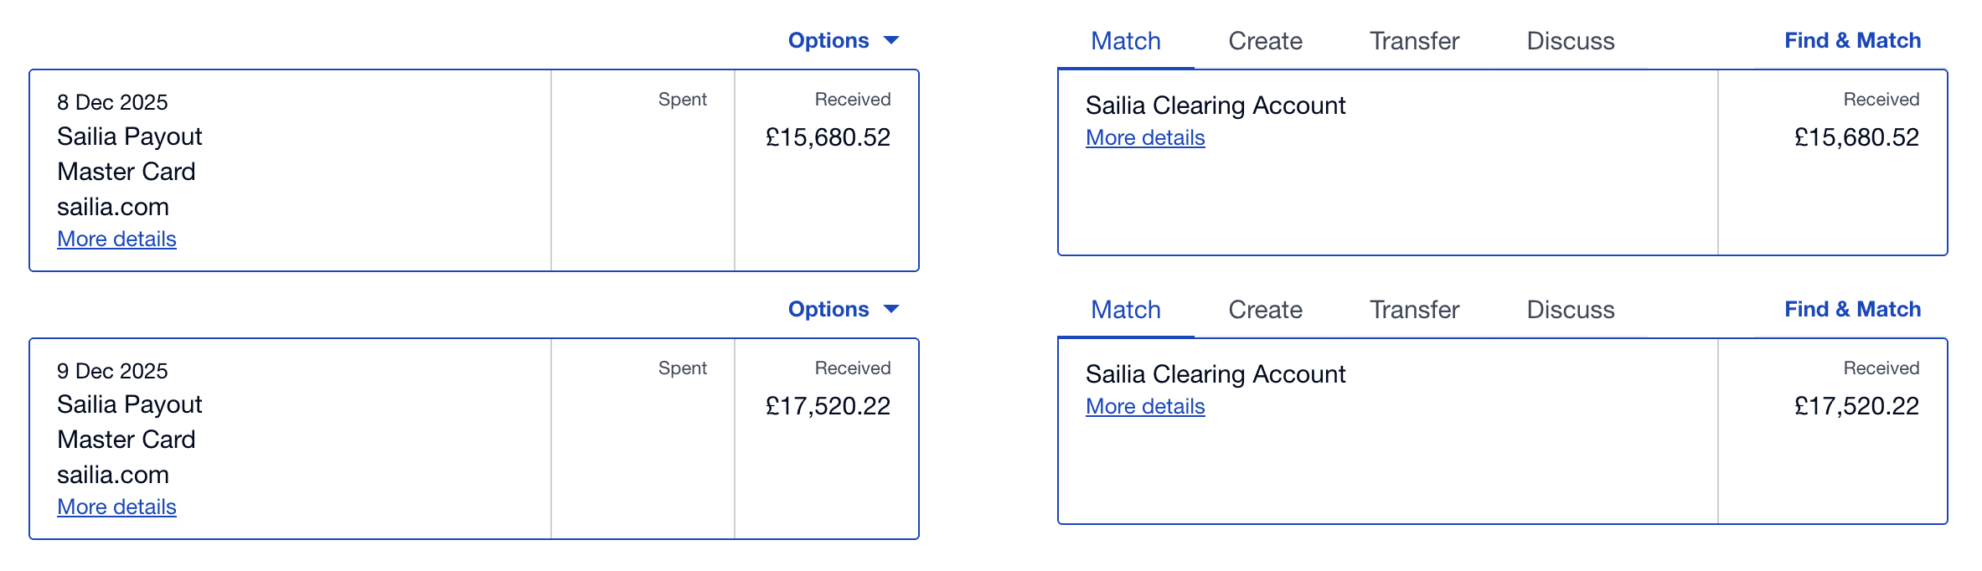The image size is (1982, 571).
Task: Switch to Create tab for 9 Dec payout
Action: click(1265, 310)
